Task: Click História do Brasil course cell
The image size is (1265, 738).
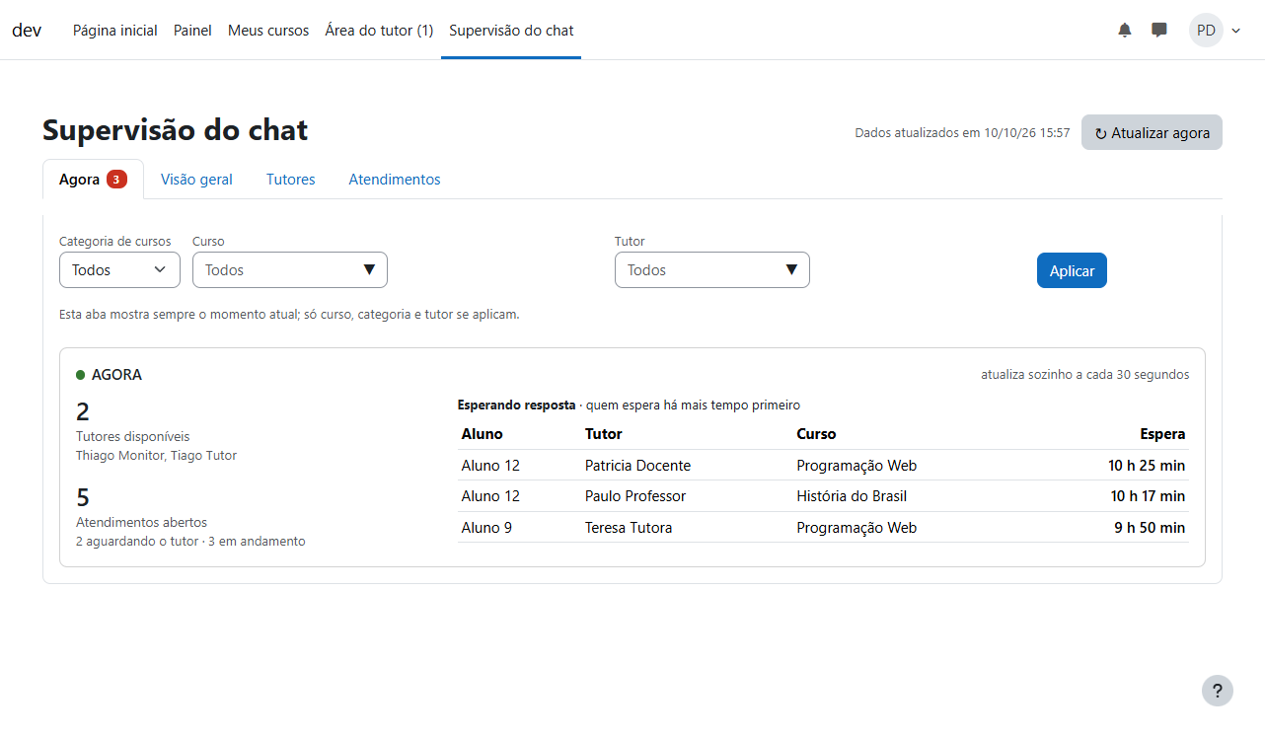Action: [852, 496]
